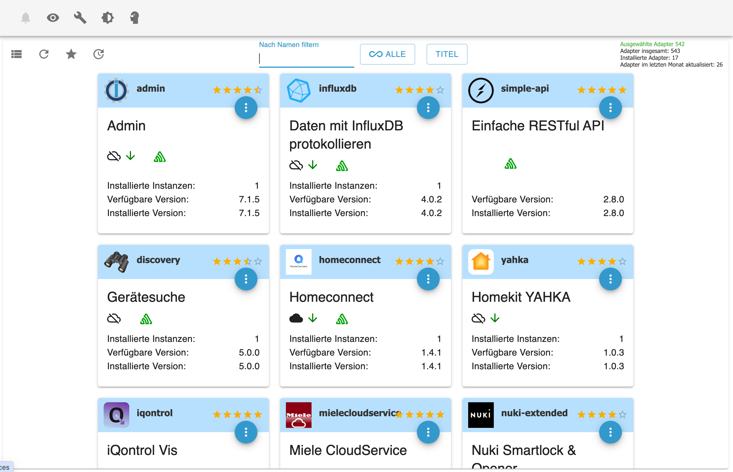
Task: Open yahka adapter three-dot menu
Action: click(x=610, y=279)
